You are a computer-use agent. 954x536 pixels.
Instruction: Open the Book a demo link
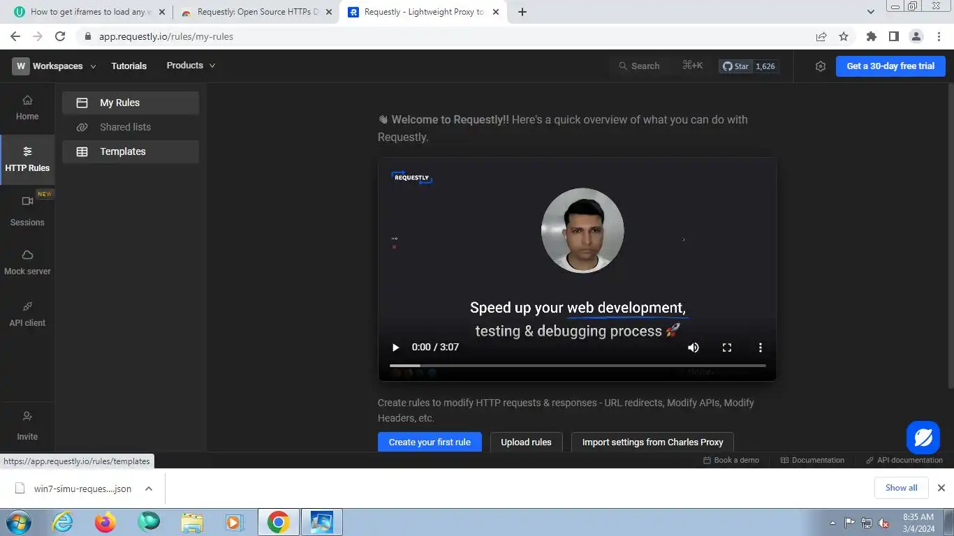pos(731,460)
